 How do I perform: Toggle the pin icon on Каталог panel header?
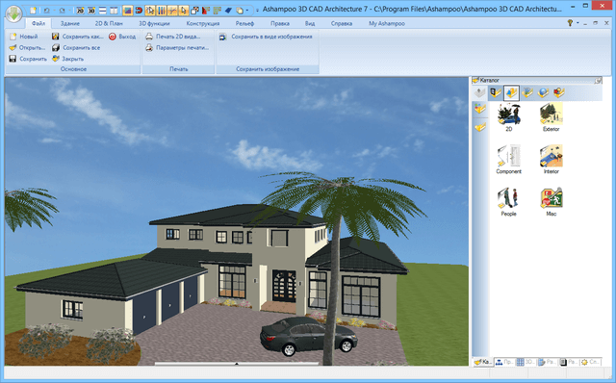598,80
